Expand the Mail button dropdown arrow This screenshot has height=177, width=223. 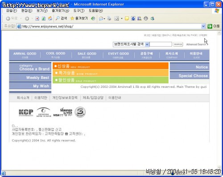click(104, 19)
